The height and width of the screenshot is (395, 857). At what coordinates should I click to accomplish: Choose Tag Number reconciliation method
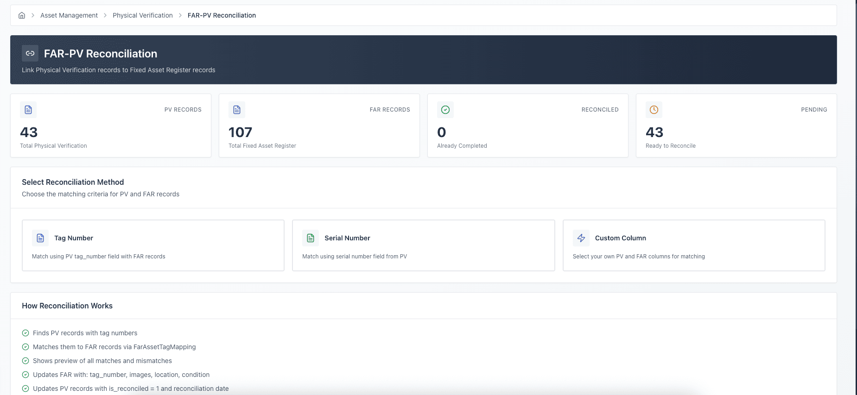pyautogui.click(x=153, y=245)
